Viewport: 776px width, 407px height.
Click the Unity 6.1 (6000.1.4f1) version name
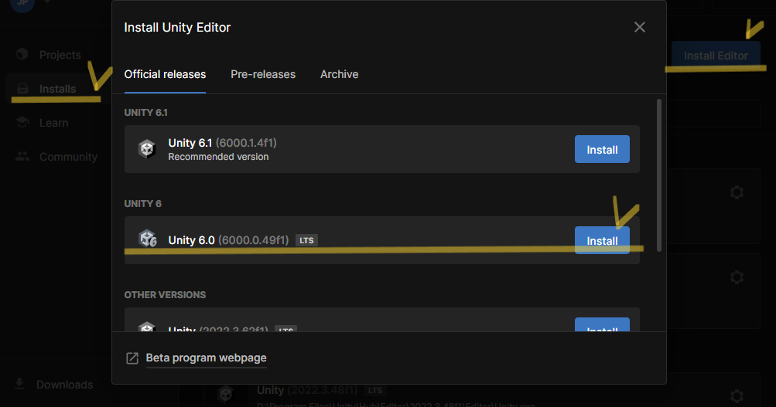pyautogui.click(x=222, y=143)
